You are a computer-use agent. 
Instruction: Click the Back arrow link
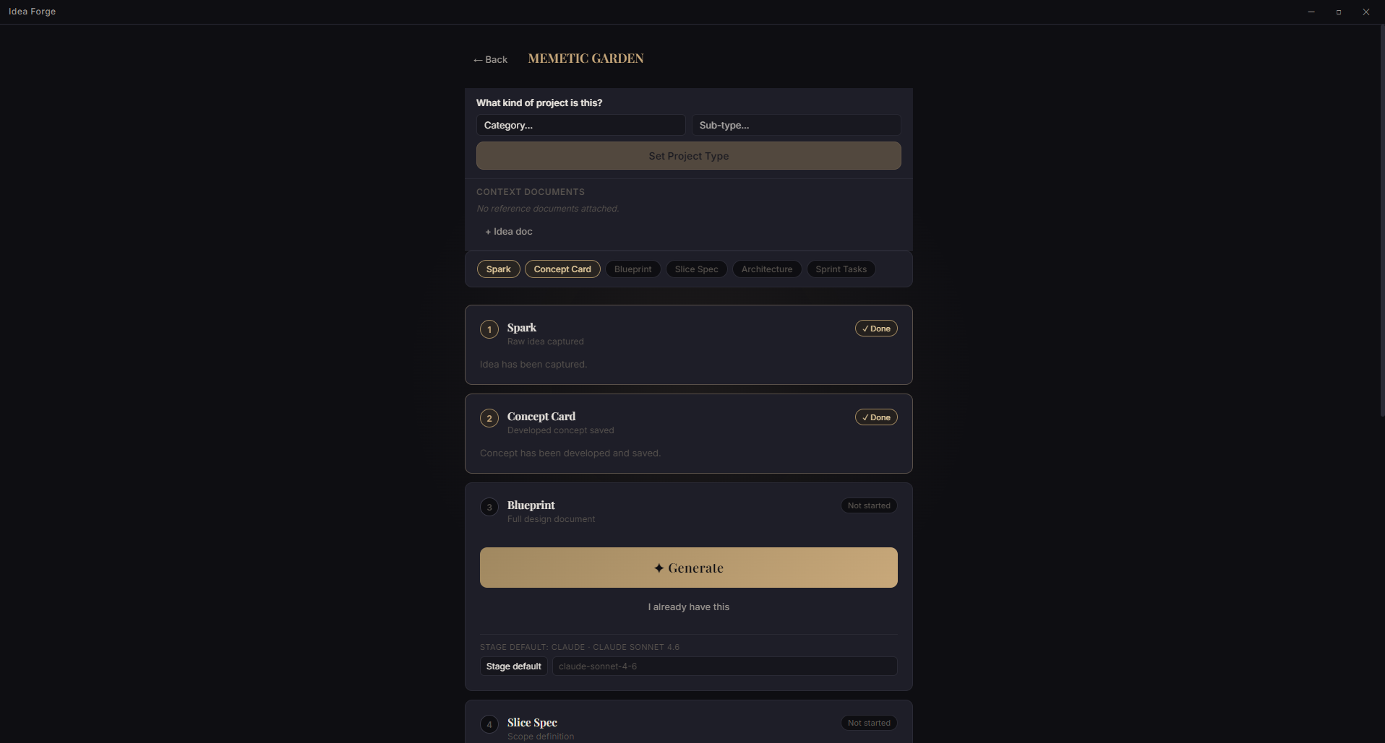[x=490, y=60]
